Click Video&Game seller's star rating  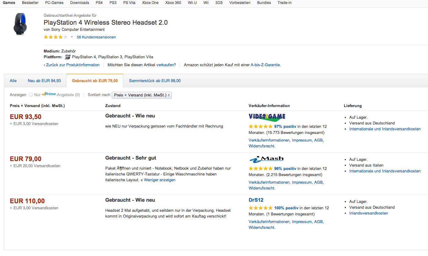pyautogui.click(x=260, y=126)
